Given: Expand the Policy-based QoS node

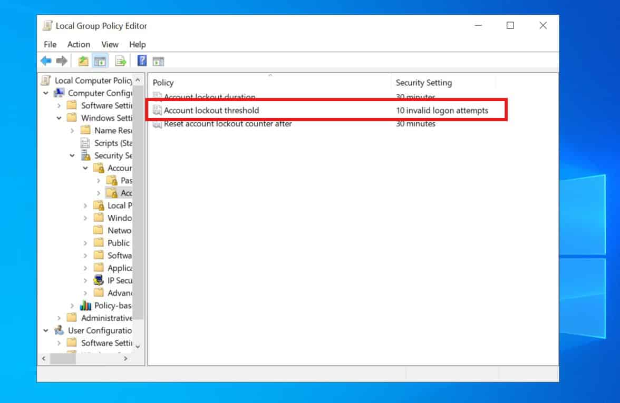Looking at the screenshot, I should point(72,306).
